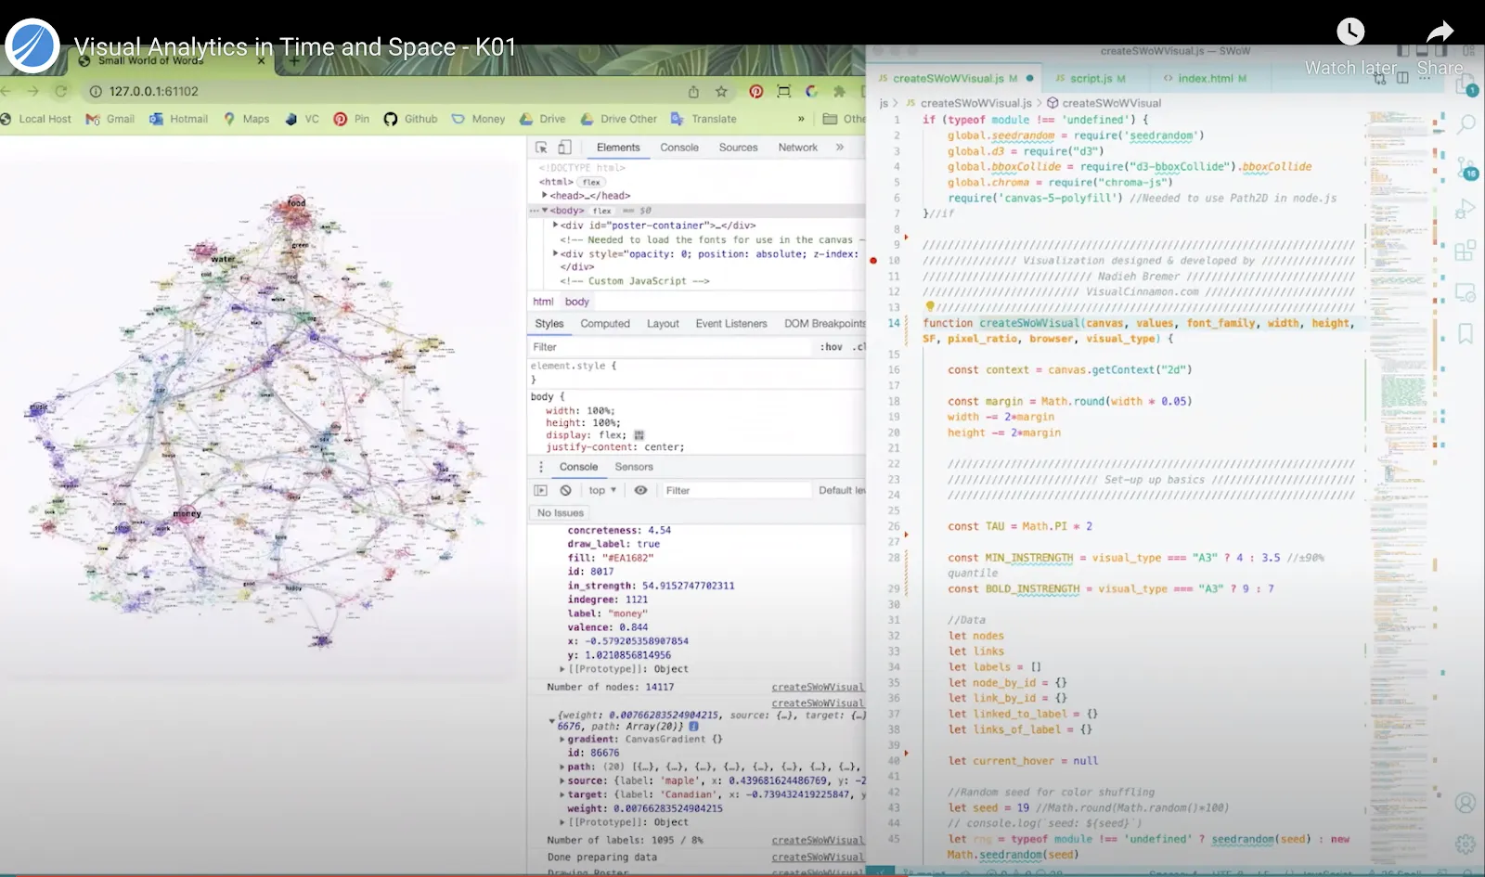Click the Pinterest extension icon
This screenshot has width=1485, height=877.
point(756,91)
